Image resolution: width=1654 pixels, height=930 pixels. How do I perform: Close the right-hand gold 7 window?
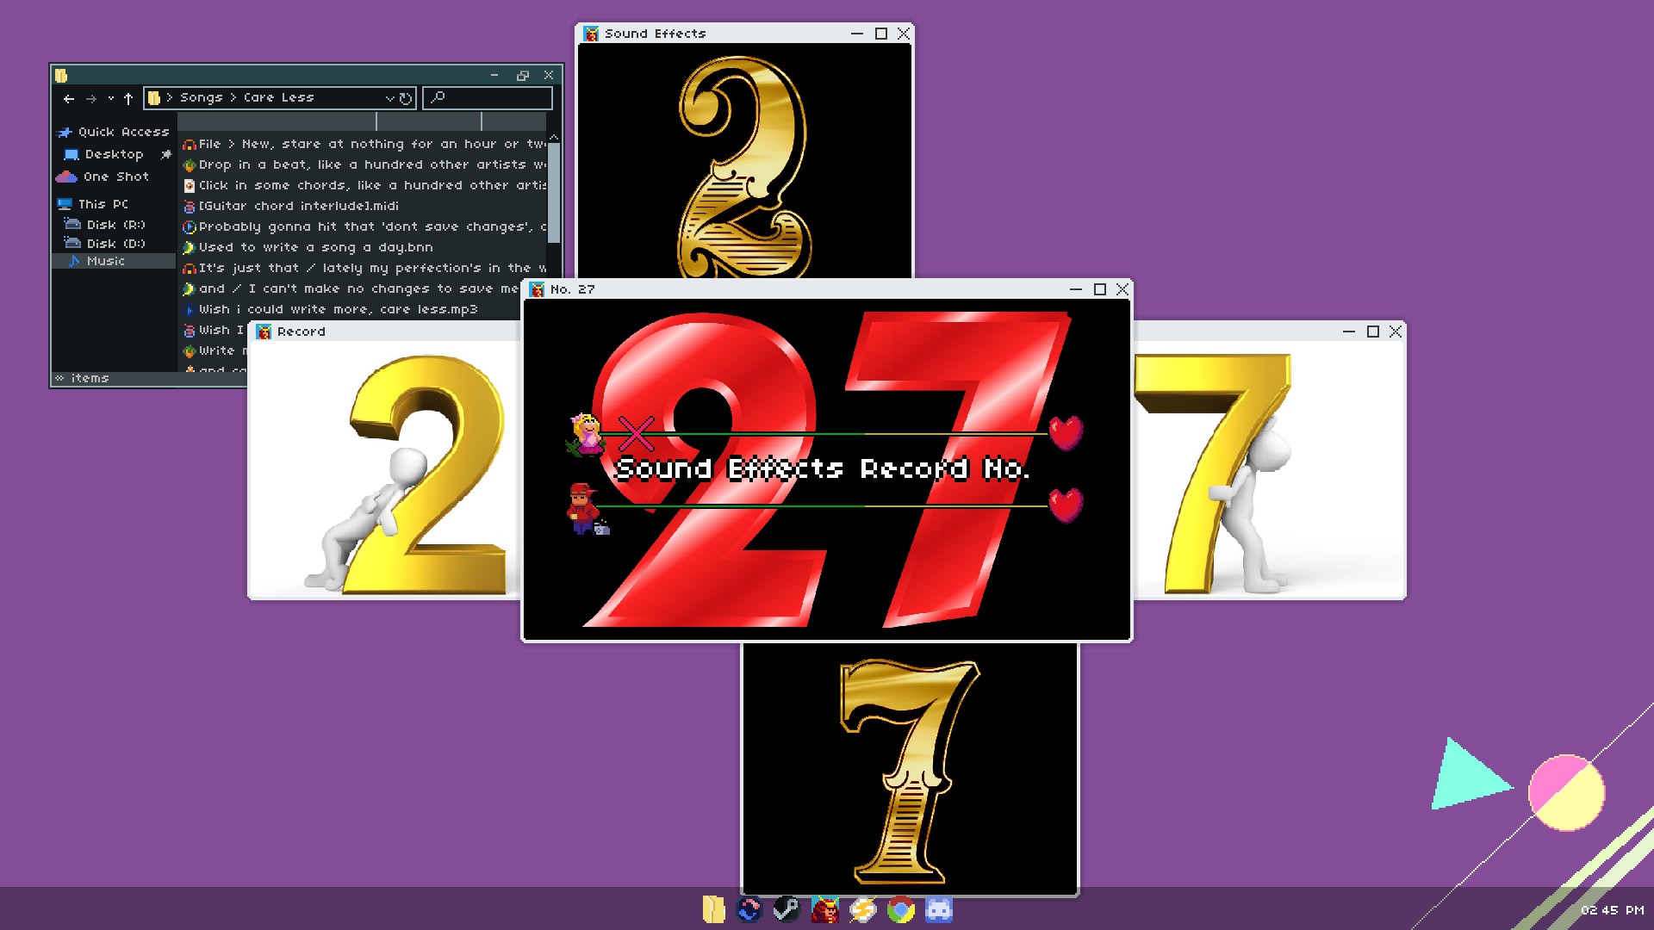[1396, 332]
